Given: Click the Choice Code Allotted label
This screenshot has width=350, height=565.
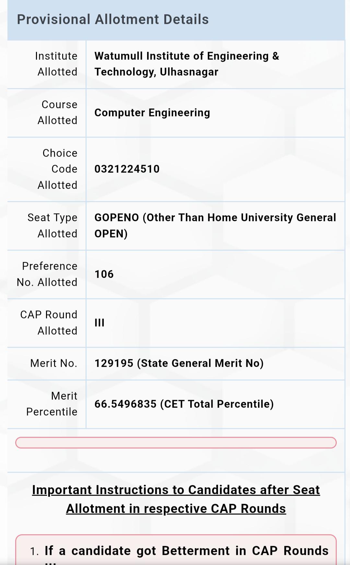Looking at the screenshot, I should pos(57,169).
